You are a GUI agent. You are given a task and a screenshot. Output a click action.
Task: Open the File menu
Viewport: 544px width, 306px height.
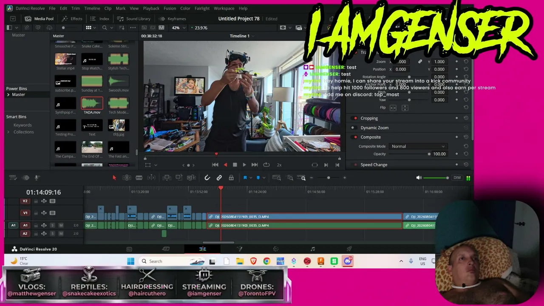coord(52,8)
